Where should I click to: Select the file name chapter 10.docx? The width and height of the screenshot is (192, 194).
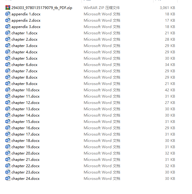point(26,90)
